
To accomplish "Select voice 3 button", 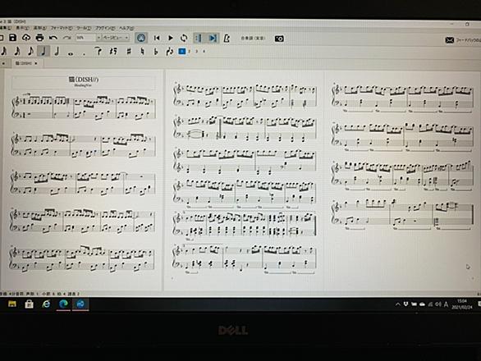I will (197, 51).
